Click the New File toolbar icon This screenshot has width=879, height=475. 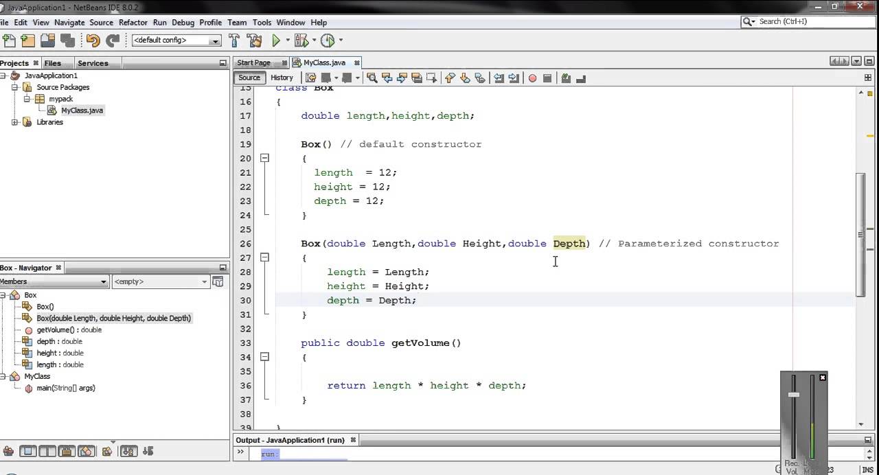pyautogui.click(x=8, y=40)
